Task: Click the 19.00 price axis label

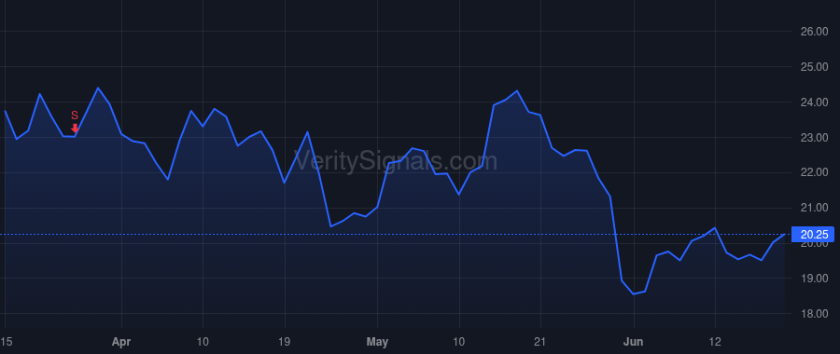Action: tap(814, 278)
